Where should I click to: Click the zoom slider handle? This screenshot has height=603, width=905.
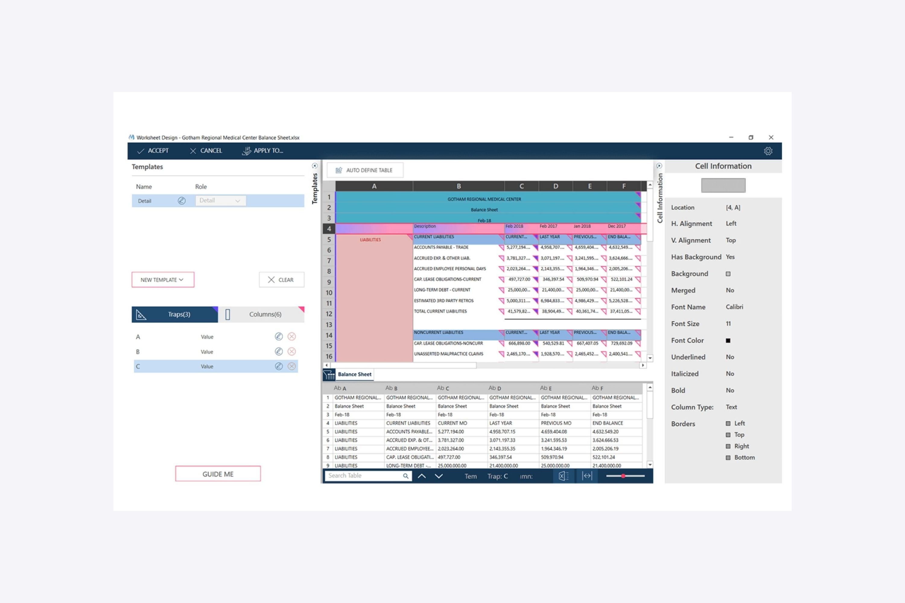623,476
